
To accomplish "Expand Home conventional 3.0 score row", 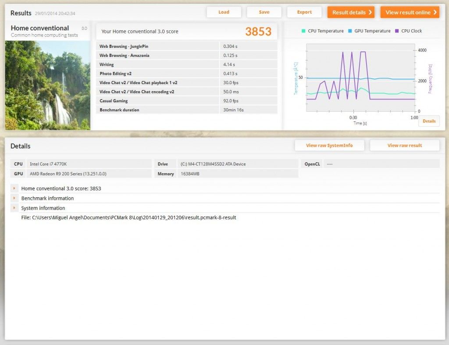I will [14, 189].
